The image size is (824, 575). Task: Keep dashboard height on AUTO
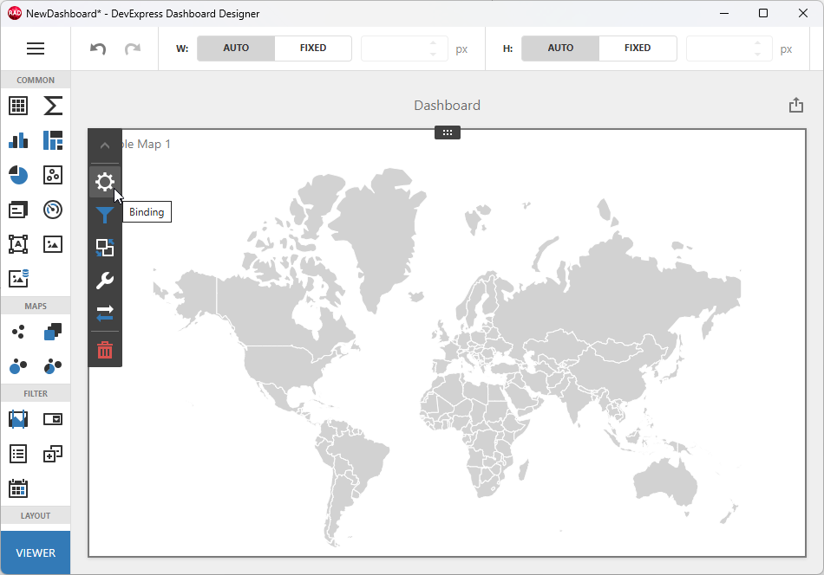point(559,48)
